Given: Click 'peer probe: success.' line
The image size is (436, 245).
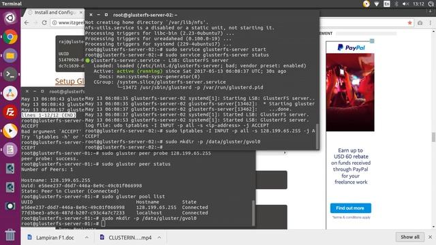Looking at the screenshot, I should click(x=50, y=159).
